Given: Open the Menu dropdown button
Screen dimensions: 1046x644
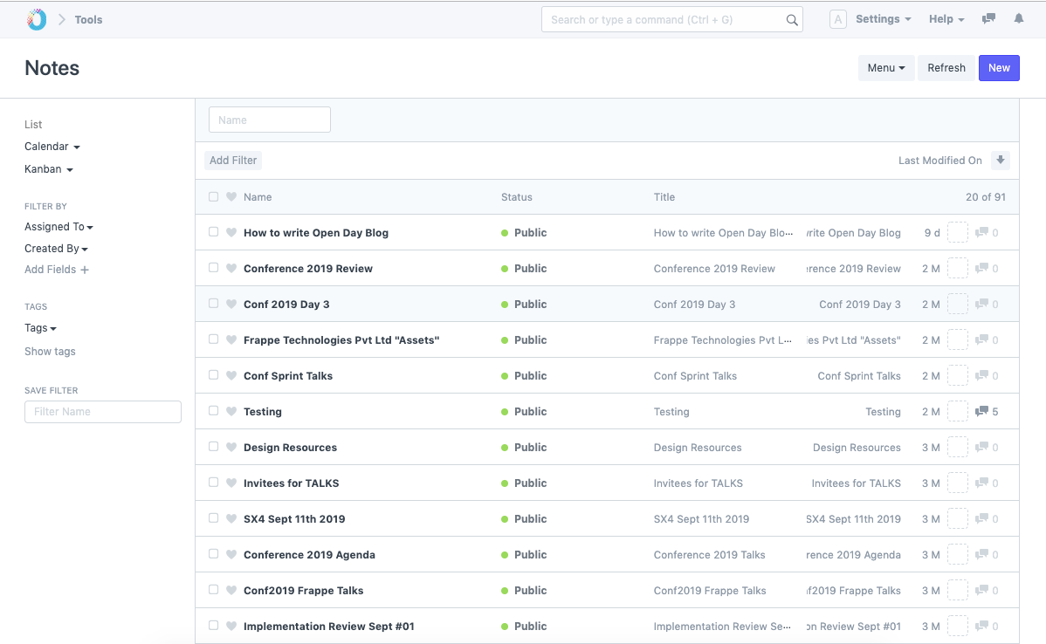Looking at the screenshot, I should point(886,68).
